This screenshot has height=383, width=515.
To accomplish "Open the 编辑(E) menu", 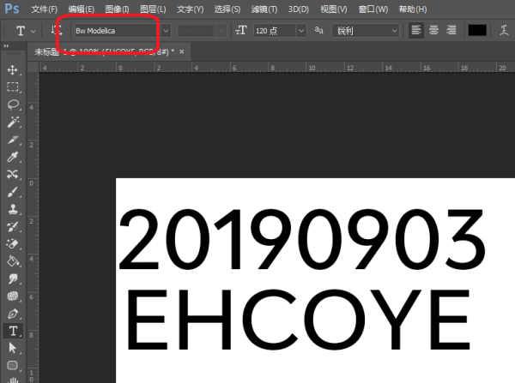I will 82,9.
